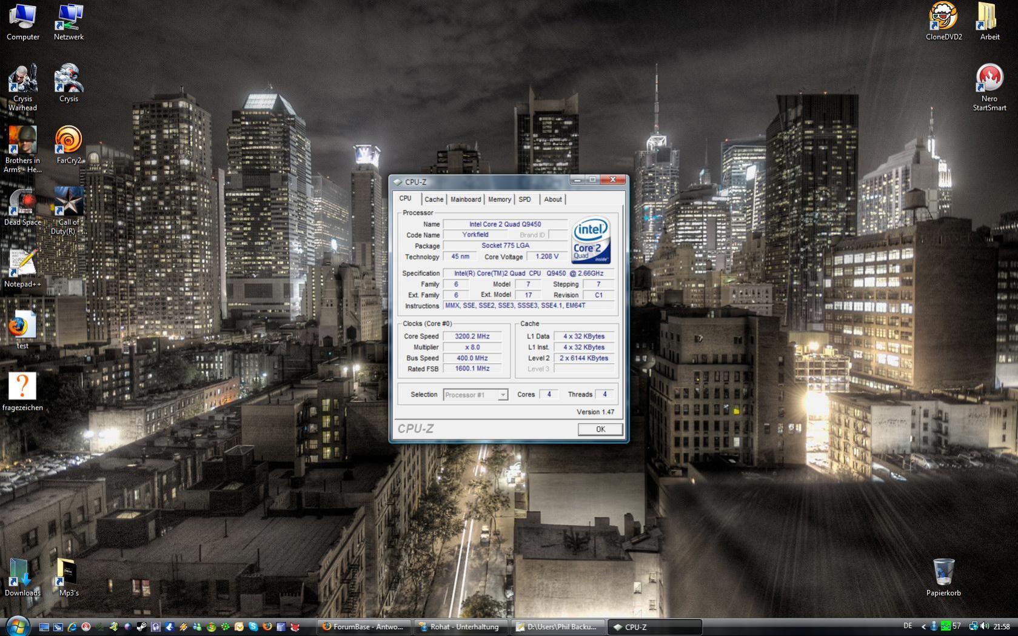Click the CPU-Z taskbar button
This screenshot has height=636, width=1018.
pyautogui.click(x=656, y=627)
